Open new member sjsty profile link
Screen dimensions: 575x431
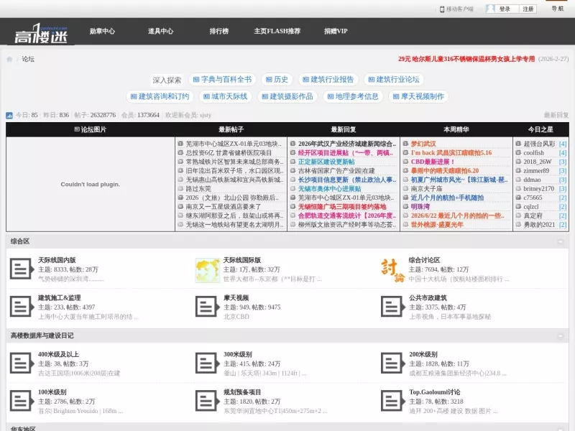coord(206,115)
